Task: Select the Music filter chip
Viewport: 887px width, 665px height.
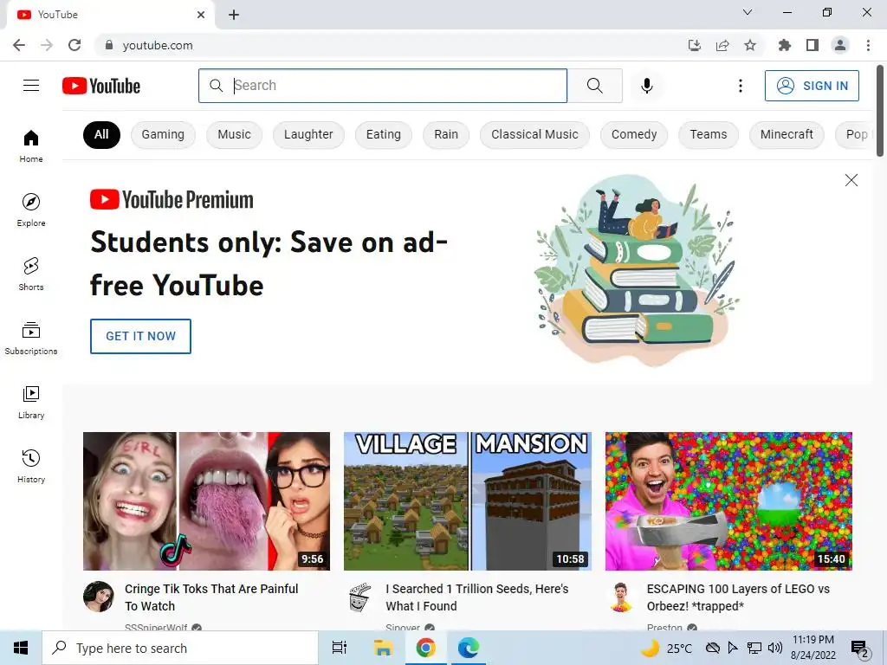Action: coord(234,134)
